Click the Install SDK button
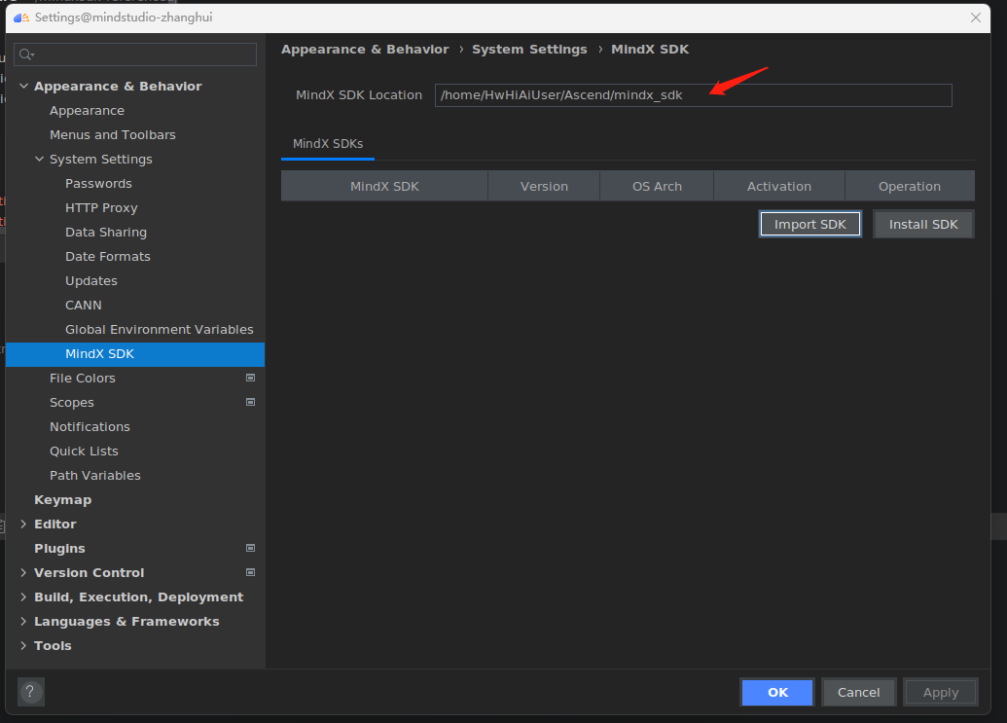1007x723 pixels. 923,224
